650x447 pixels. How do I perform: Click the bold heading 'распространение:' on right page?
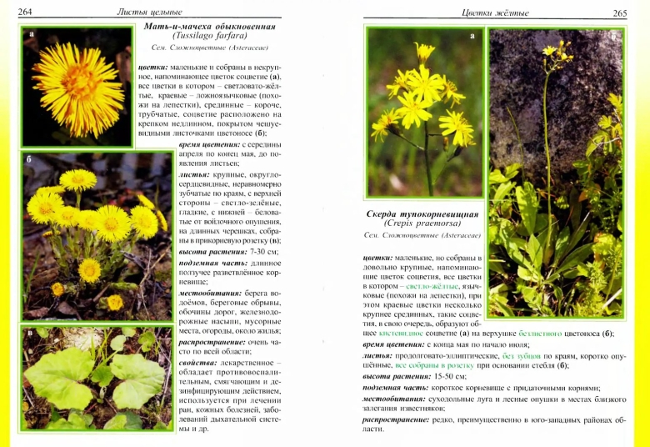(x=396, y=419)
